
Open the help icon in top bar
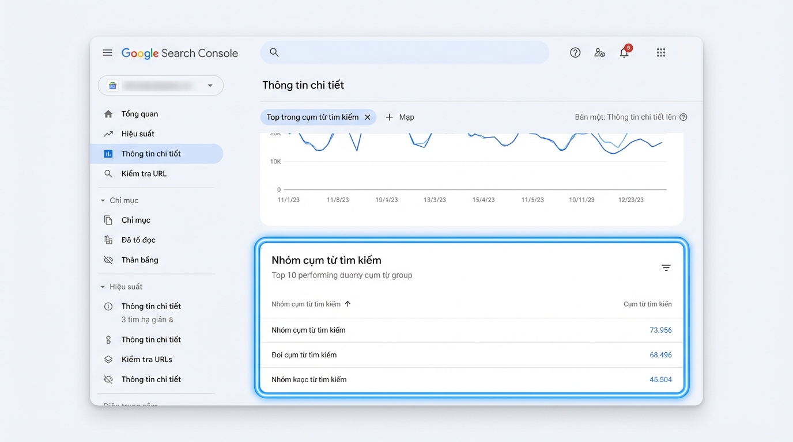point(575,52)
